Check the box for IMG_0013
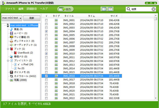This screenshot has height=108, width=159. click(x=46, y=65)
